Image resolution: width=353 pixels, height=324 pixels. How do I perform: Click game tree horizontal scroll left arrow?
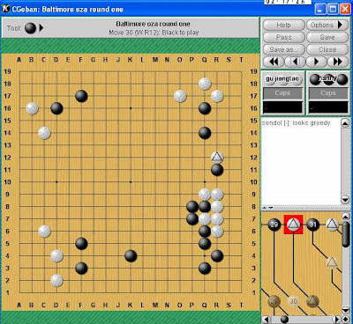[266, 320]
